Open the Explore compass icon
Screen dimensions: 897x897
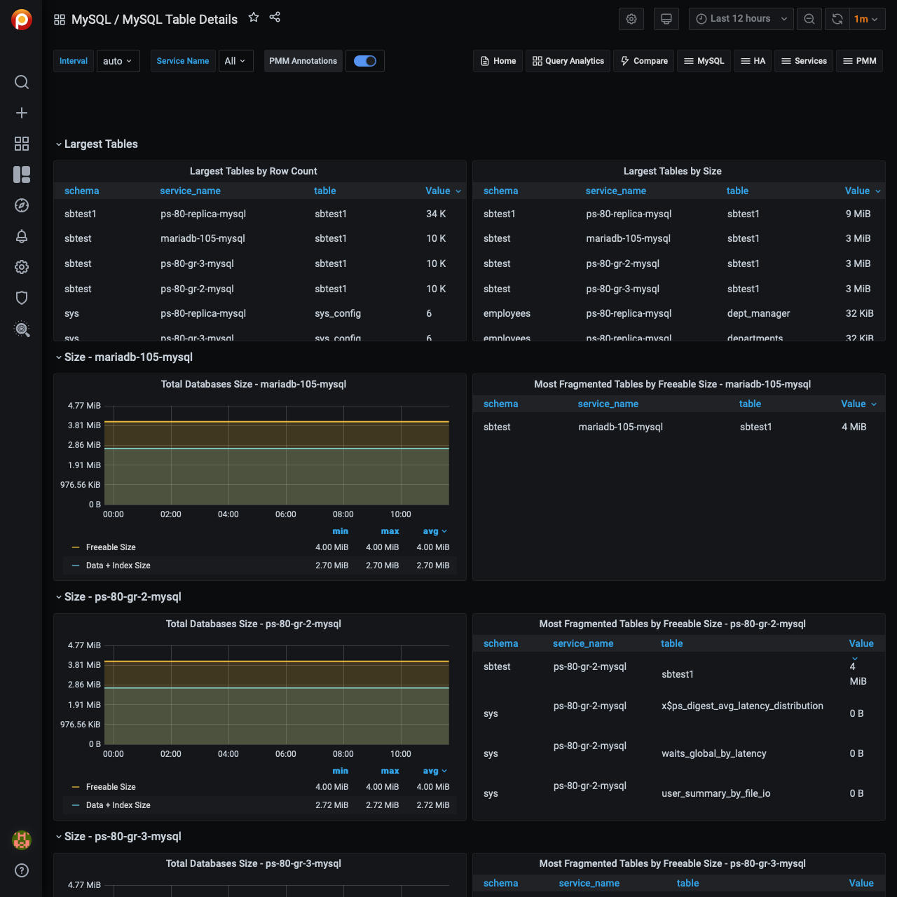(x=22, y=205)
